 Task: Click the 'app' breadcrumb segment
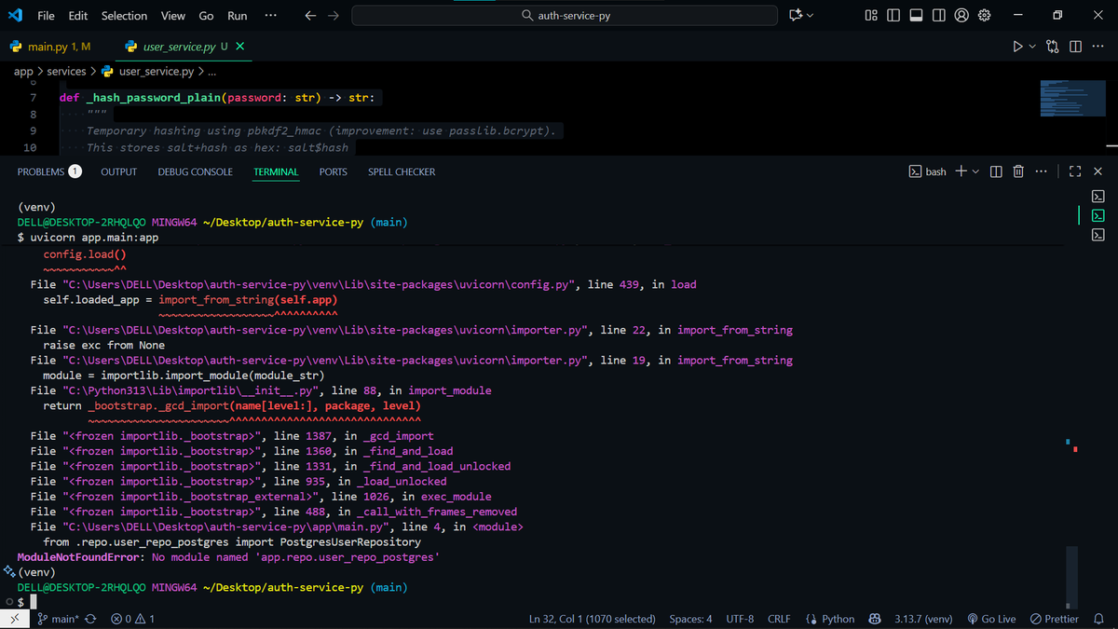23,72
